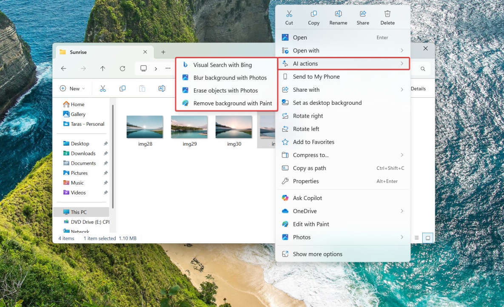Click Cut icon in context menu top row
The height and width of the screenshot is (307, 504).
pos(289,14)
